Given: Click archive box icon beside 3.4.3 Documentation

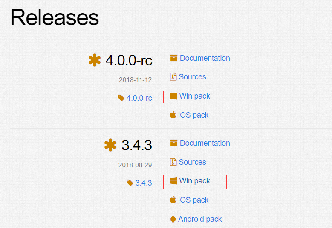Looking at the screenshot, I should pyautogui.click(x=173, y=143).
